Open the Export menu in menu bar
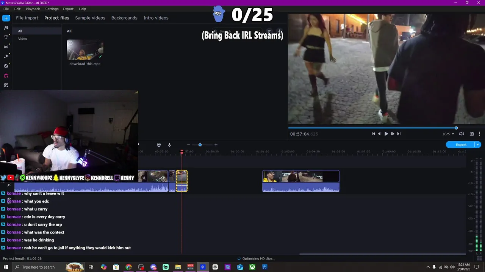 point(68,9)
